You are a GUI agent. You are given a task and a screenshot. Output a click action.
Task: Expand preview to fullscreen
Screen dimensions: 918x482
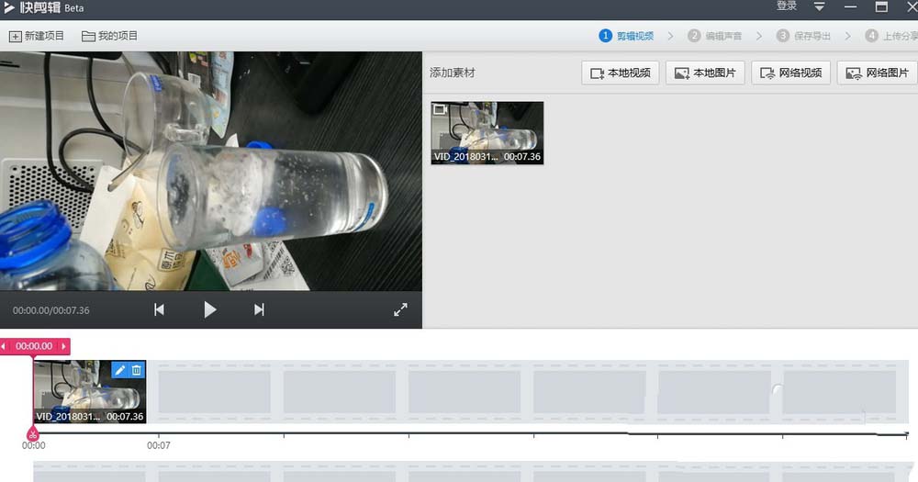pos(400,309)
